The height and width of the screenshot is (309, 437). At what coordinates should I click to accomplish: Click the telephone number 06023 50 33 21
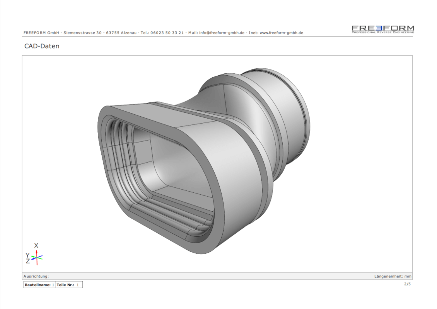click(167, 32)
